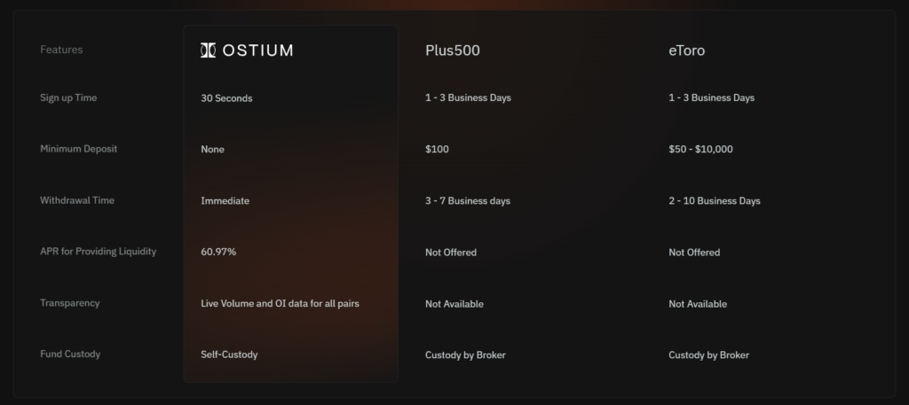
Task: Select eToro's $50 - $10,000 deposit value
Action: (x=700, y=150)
